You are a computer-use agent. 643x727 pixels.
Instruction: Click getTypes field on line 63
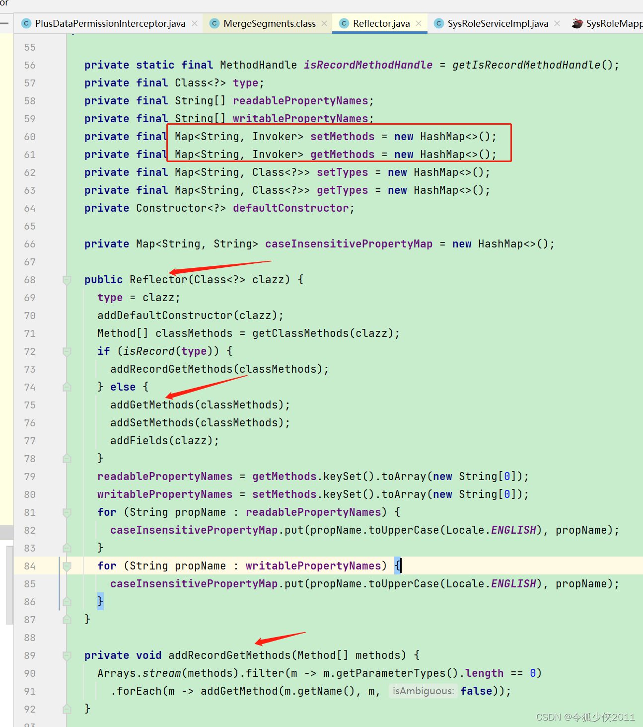coord(343,190)
